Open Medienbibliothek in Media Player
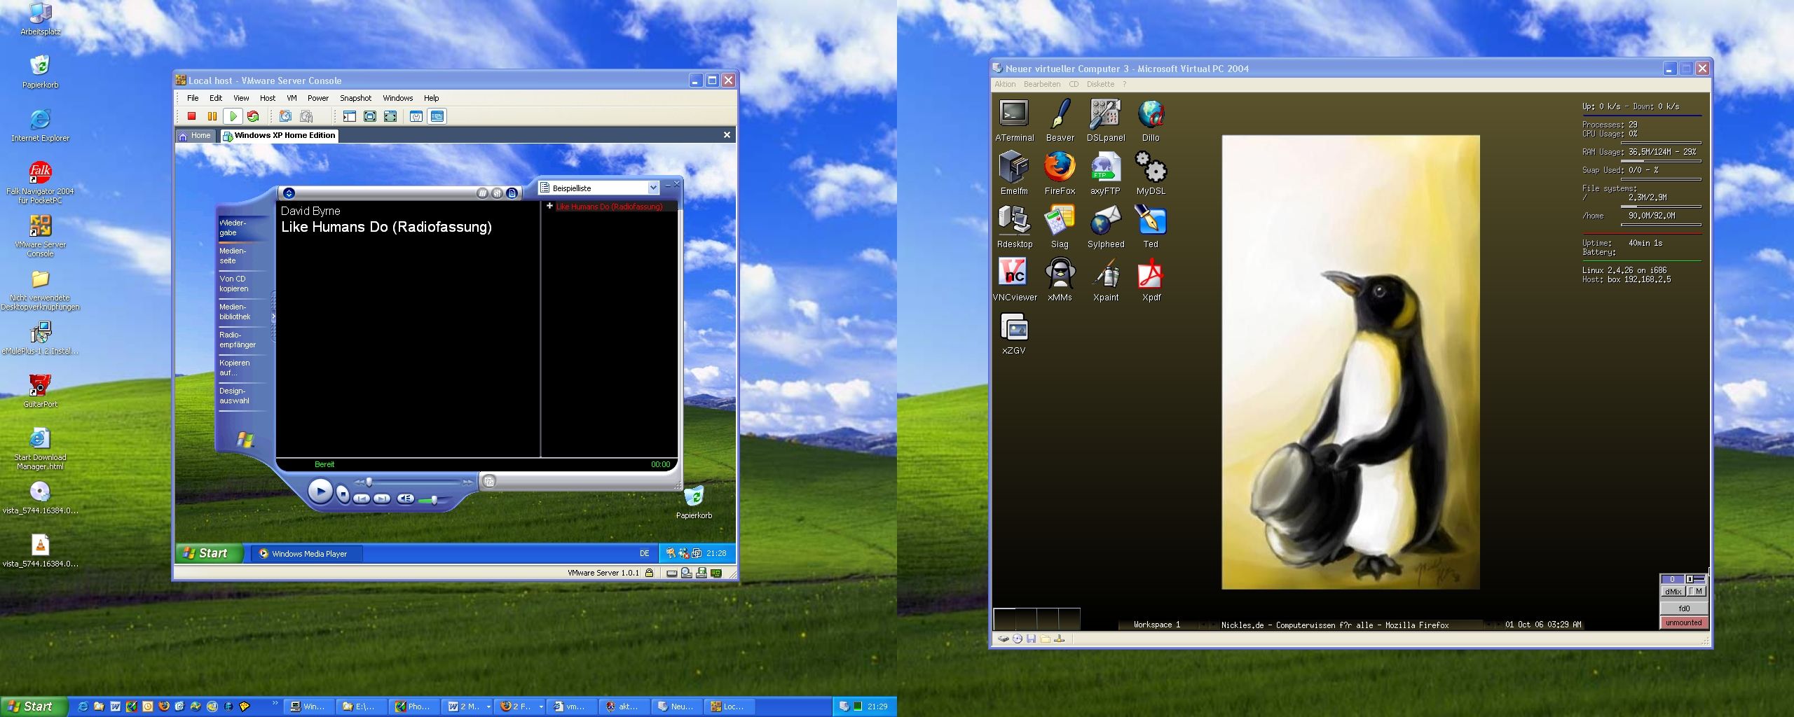 [235, 312]
